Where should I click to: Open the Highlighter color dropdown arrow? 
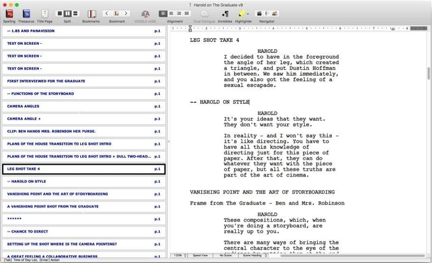click(x=248, y=14)
